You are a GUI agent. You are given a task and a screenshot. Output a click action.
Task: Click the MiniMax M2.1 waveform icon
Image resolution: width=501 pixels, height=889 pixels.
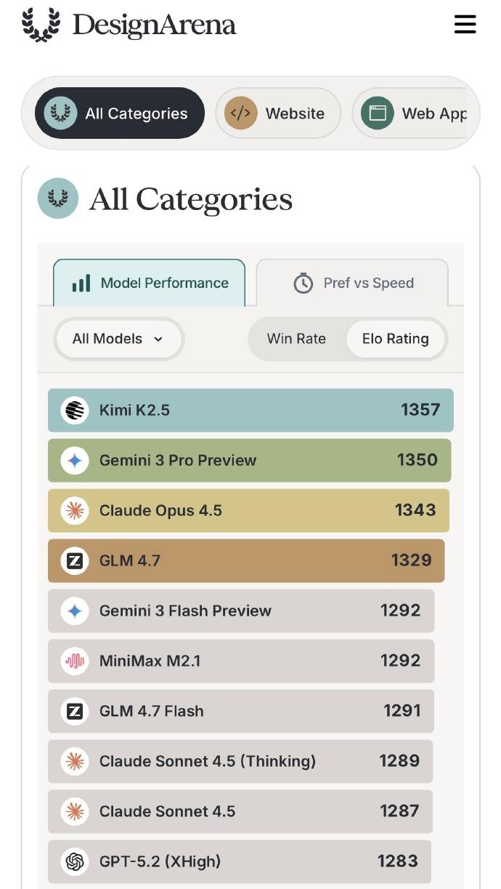pyautogui.click(x=75, y=661)
